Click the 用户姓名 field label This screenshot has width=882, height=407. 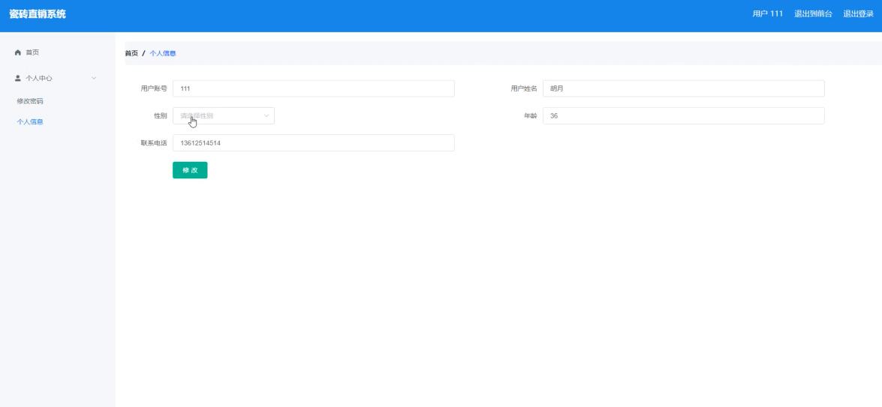(524, 88)
